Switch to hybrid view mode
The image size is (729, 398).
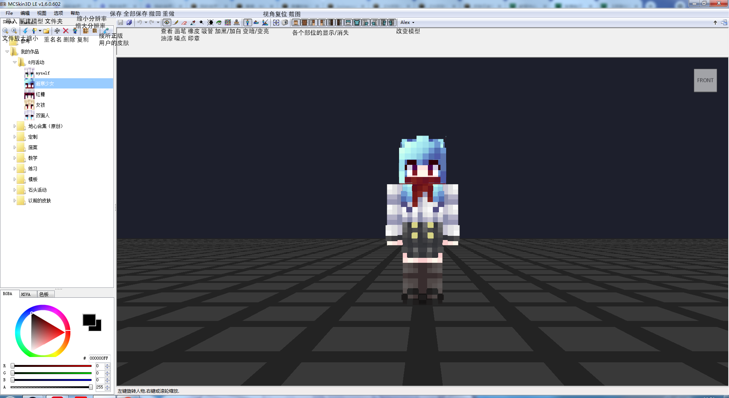point(265,22)
